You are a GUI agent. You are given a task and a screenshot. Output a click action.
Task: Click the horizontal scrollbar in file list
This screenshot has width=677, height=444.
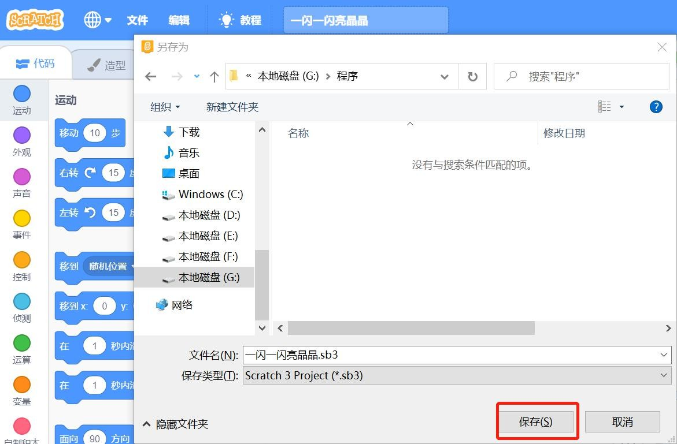click(x=411, y=328)
